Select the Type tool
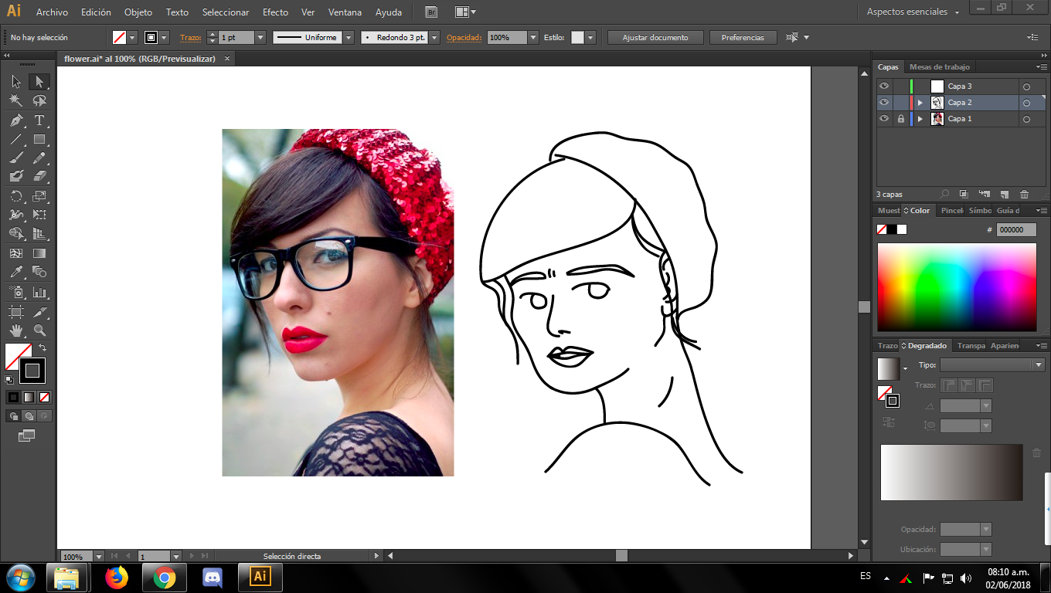This screenshot has width=1051, height=593. pos(39,120)
